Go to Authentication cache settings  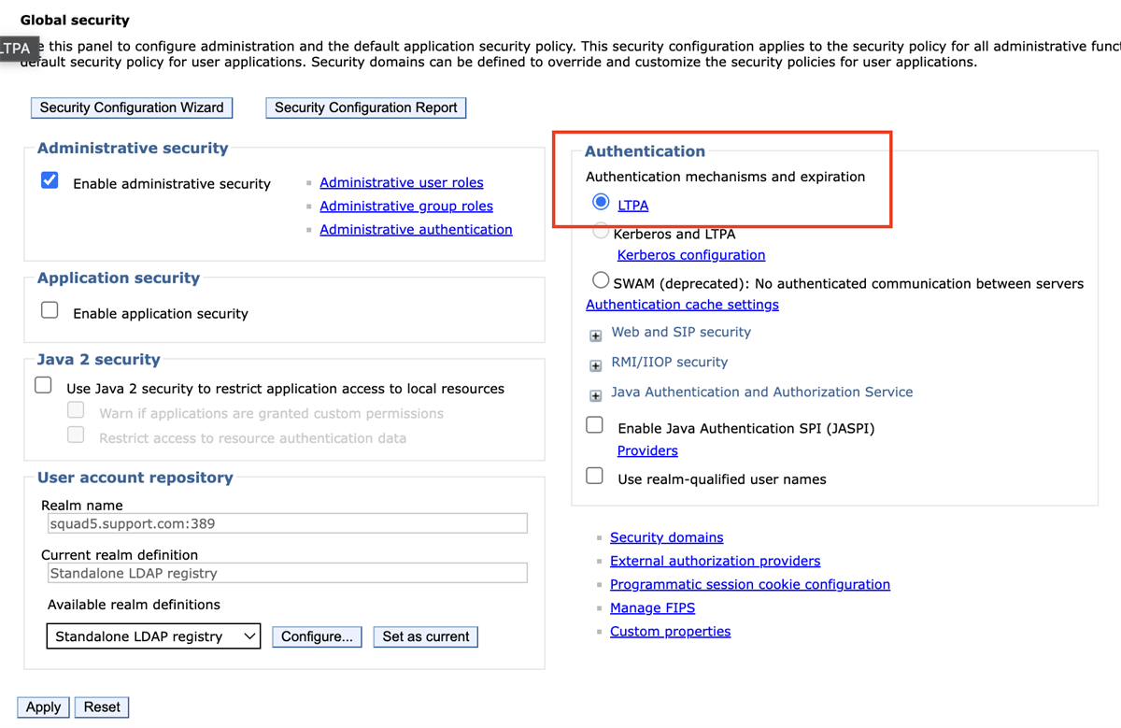(x=682, y=305)
